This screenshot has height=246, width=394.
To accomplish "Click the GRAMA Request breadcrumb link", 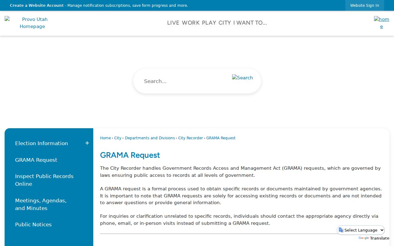I will (221, 138).
